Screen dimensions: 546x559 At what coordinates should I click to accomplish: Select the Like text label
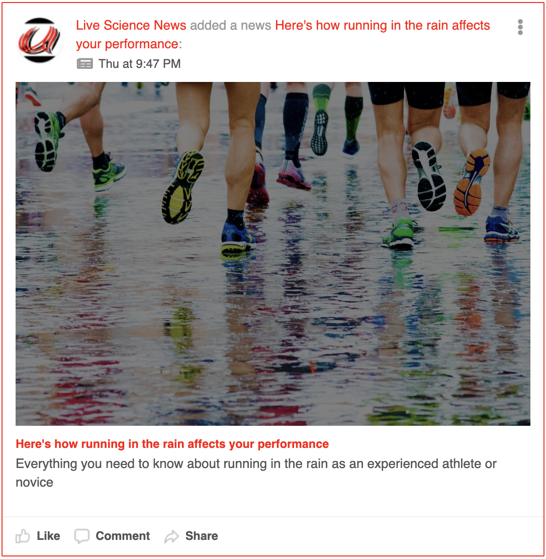pyautogui.click(x=48, y=536)
